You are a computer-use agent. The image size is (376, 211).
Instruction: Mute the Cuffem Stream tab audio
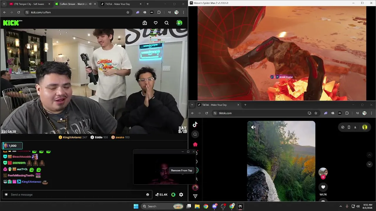pyautogui.click(x=90, y=4)
